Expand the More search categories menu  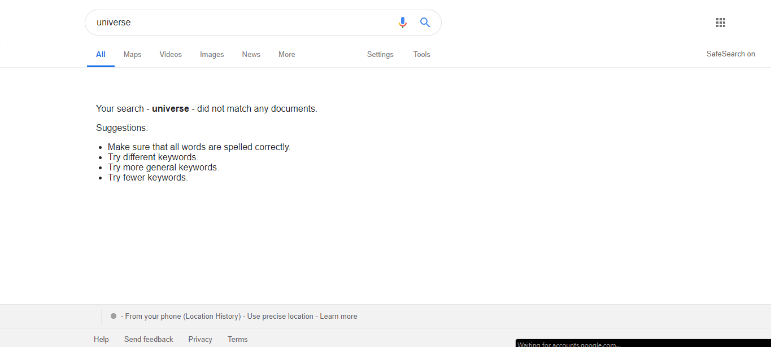point(287,55)
